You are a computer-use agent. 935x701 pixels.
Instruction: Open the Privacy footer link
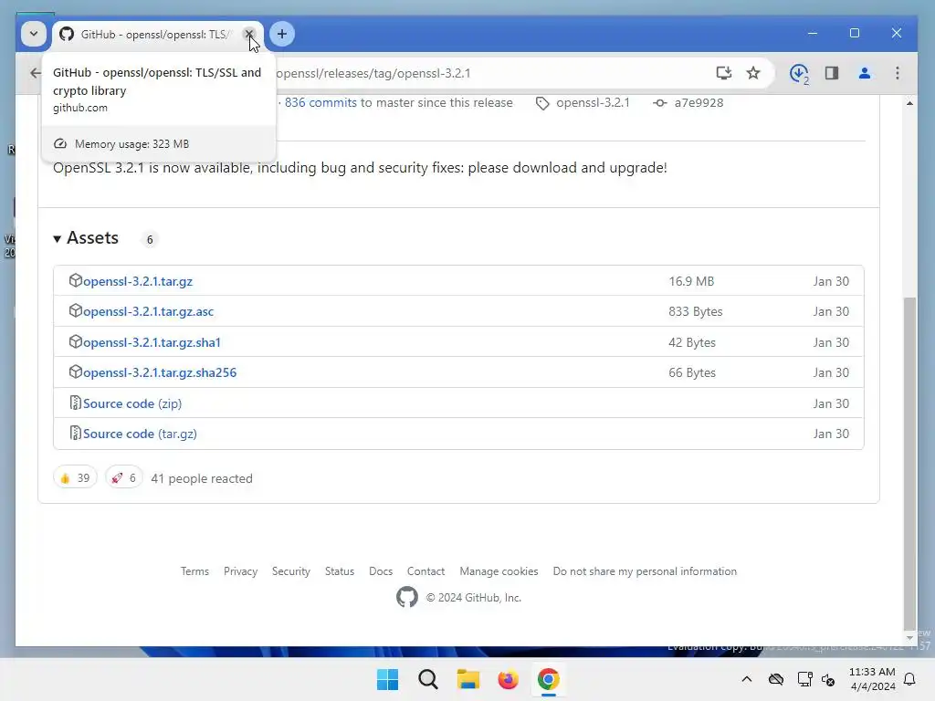pos(240,571)
